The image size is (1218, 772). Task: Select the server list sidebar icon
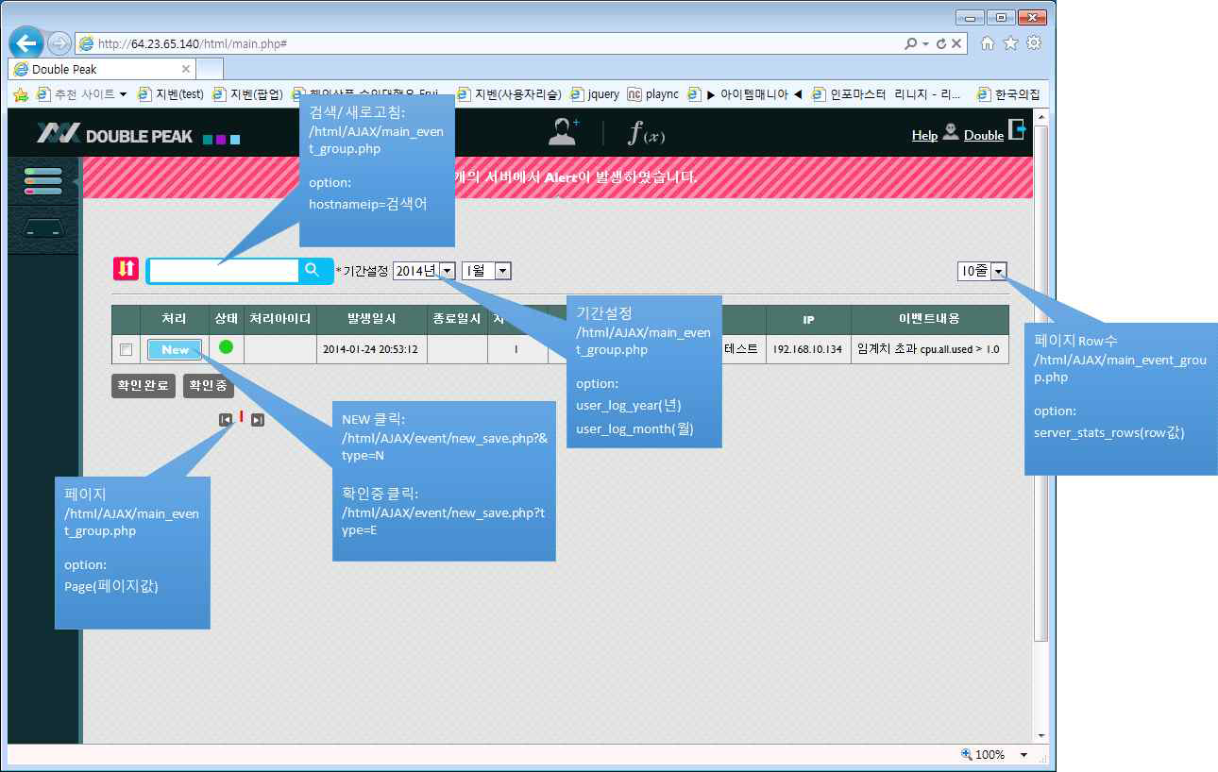(x=42, y=180)
